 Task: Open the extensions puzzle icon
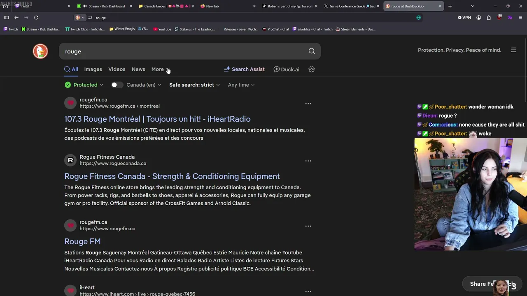coord(489,18)
